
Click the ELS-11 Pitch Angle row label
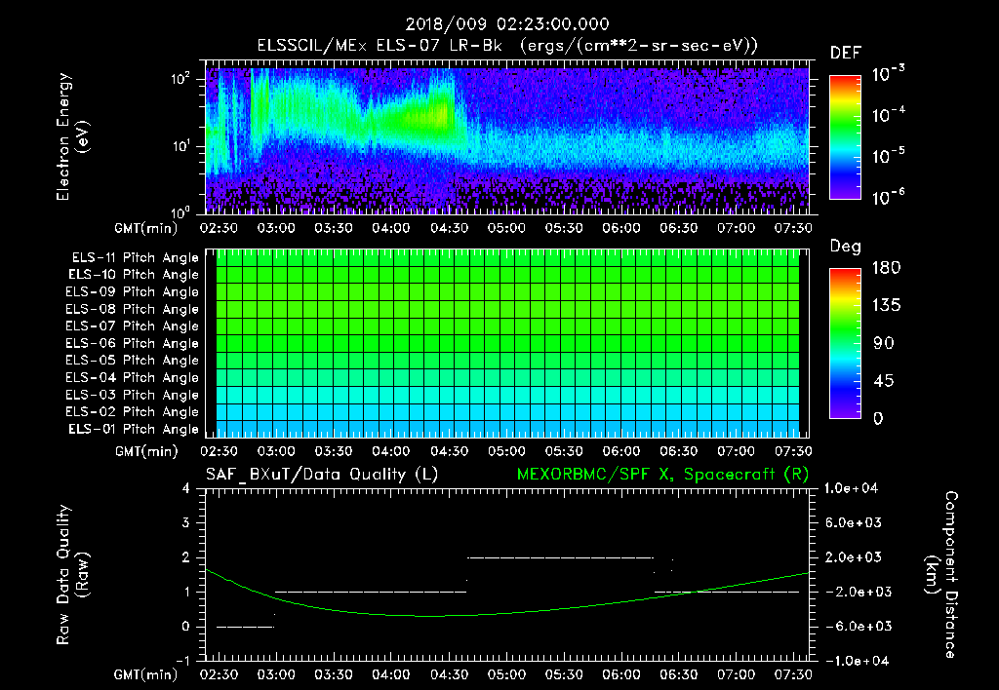coord(135,258)
